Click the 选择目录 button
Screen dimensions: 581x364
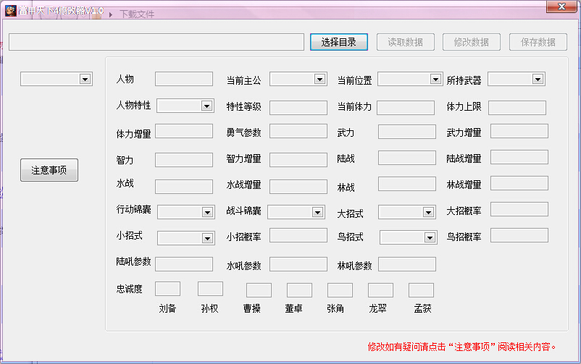[x=338, y=42]
